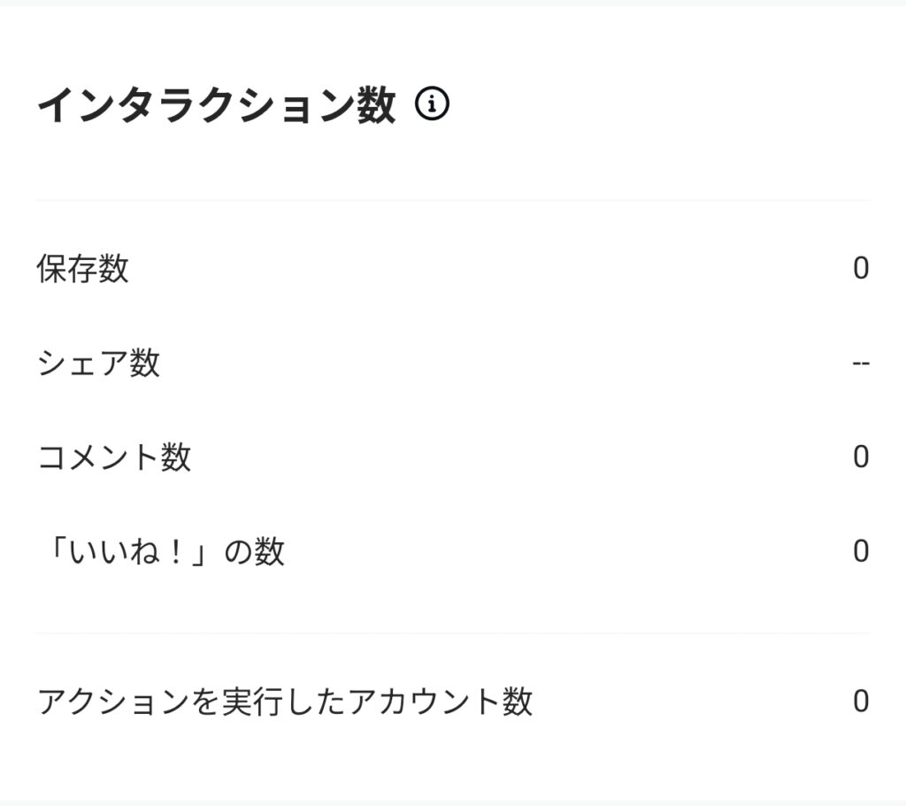Open the インタラクション数 info icon
Viewport: 906px width, 806px height.
[432, 105]
